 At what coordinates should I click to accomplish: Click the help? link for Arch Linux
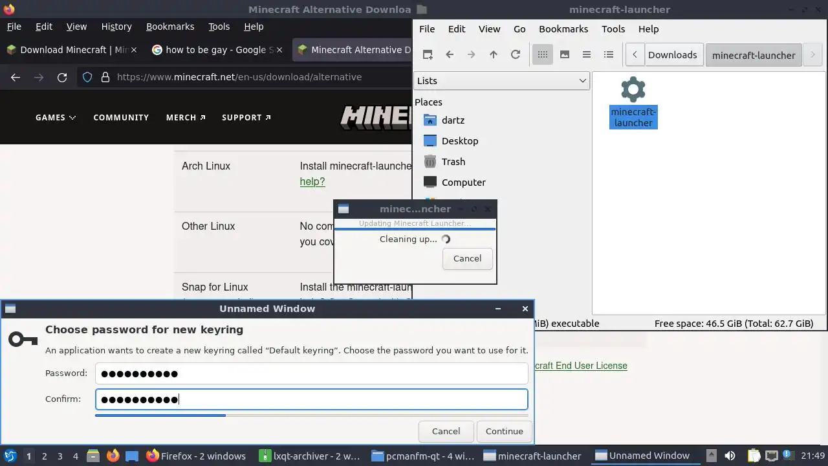tap(312, 182)
